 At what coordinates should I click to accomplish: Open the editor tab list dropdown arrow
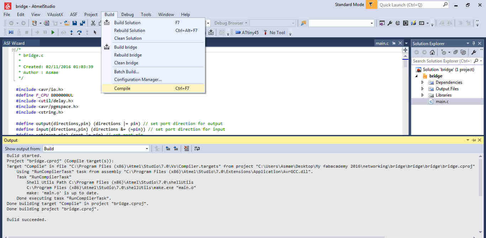406,43
